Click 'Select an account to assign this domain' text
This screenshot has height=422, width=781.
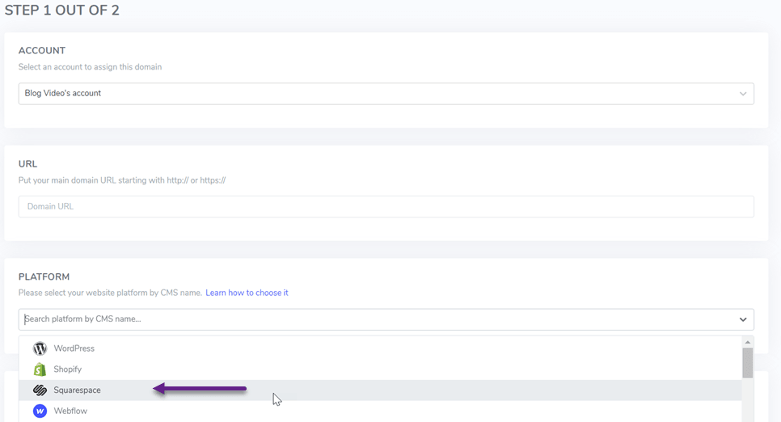tap(91, 67)
